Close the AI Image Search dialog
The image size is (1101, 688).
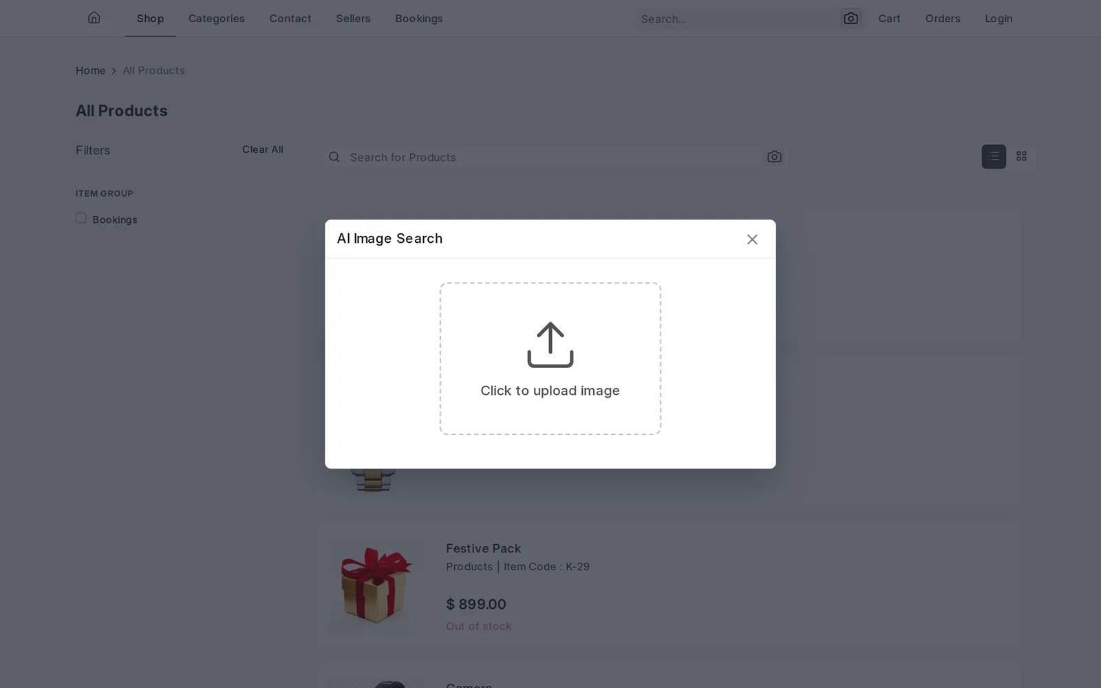pos(752,239)
